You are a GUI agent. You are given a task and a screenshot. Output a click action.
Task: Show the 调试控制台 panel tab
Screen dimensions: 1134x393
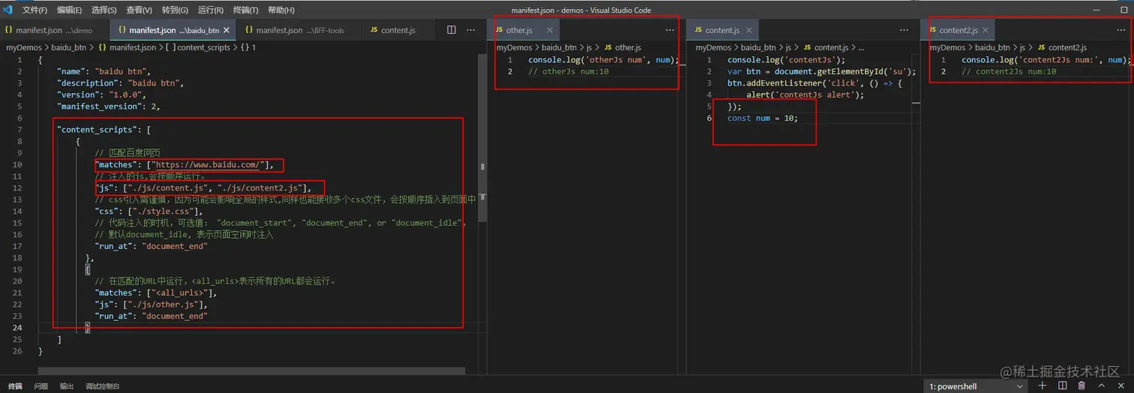pyautogui.click(x=103, y=386)
